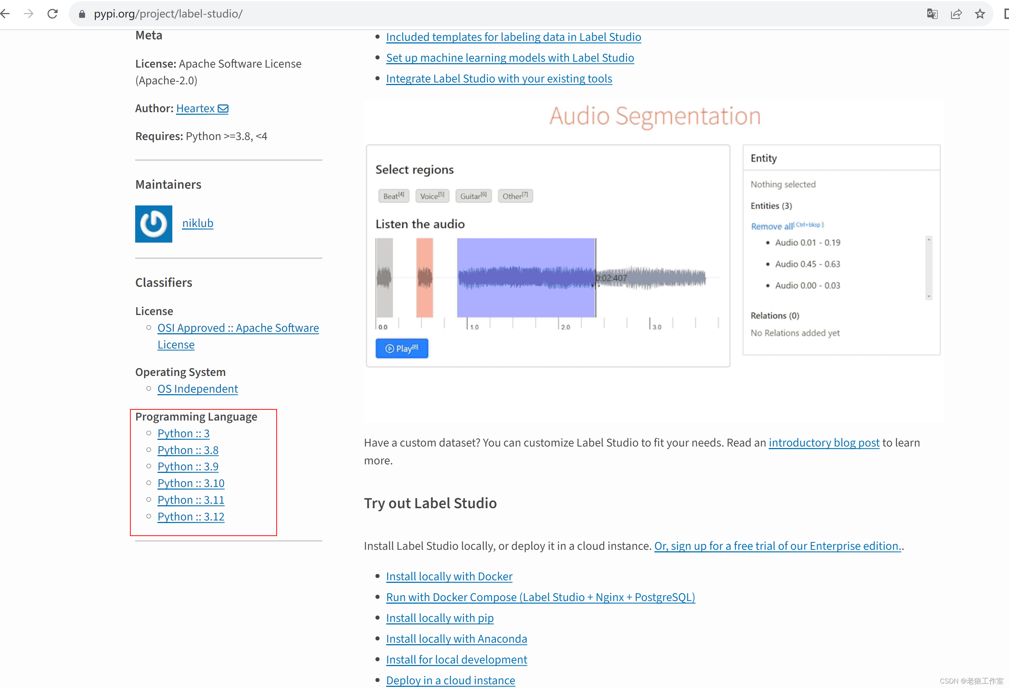The height and width of the screenshot is (688, 1009).
Task: Open niklub maintainer profile link
Action: point(198,223)
